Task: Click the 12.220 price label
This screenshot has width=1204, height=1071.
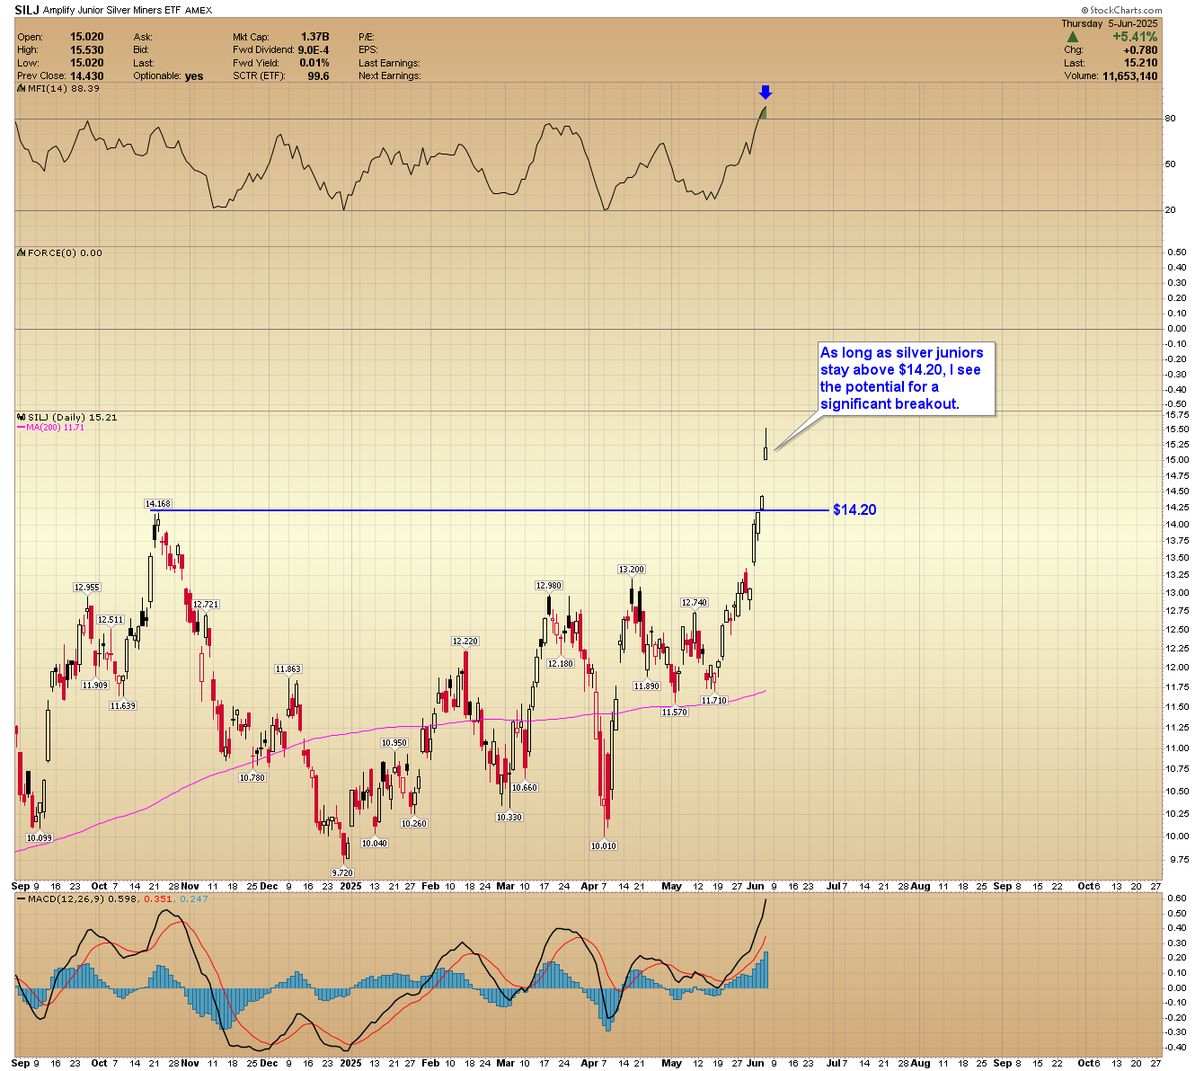Action: (x=465, y=642)
